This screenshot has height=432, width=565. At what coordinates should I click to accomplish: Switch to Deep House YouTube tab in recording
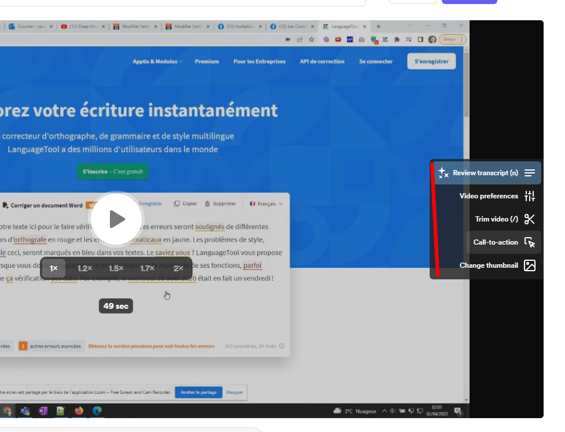(83, 26)
